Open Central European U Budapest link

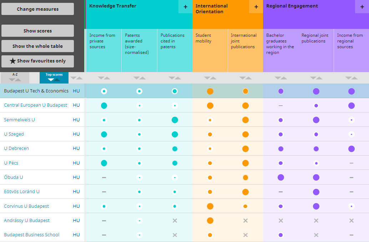36,105
